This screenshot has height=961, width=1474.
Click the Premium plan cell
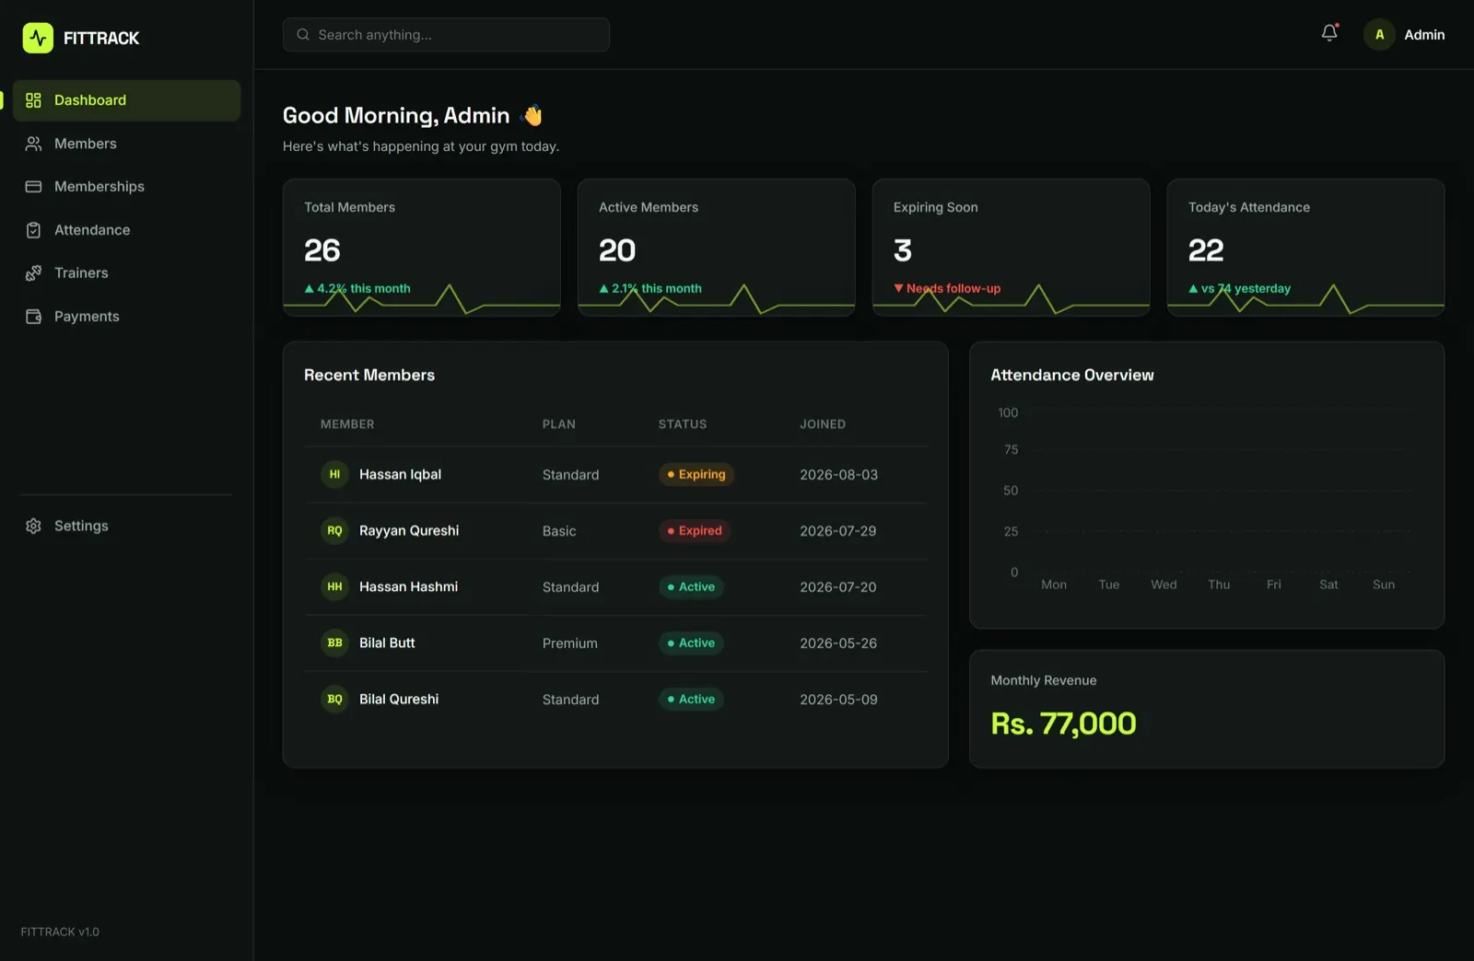tap(570, 643)
